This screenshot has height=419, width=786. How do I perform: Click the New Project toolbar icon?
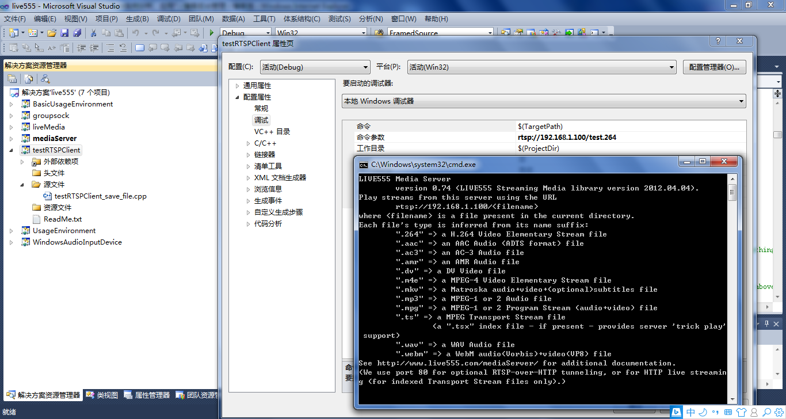pos(14,33)
